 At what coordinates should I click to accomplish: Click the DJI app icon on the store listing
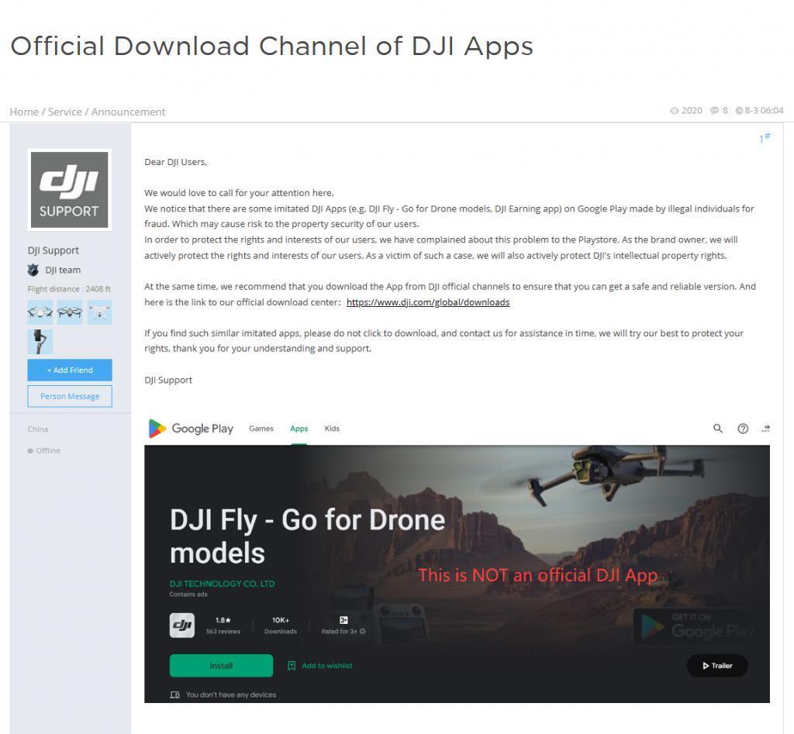pyautogui.click(x=182, y=625)
